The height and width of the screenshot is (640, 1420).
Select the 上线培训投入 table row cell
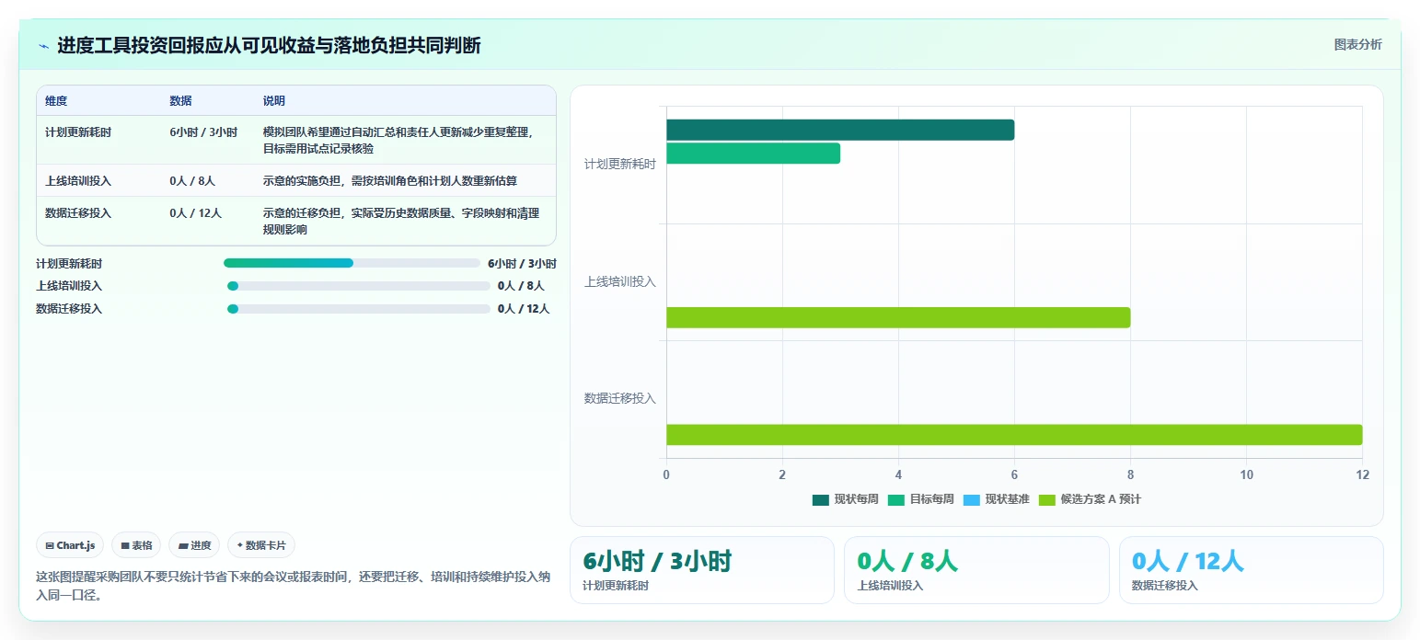(x=78, y=181)
